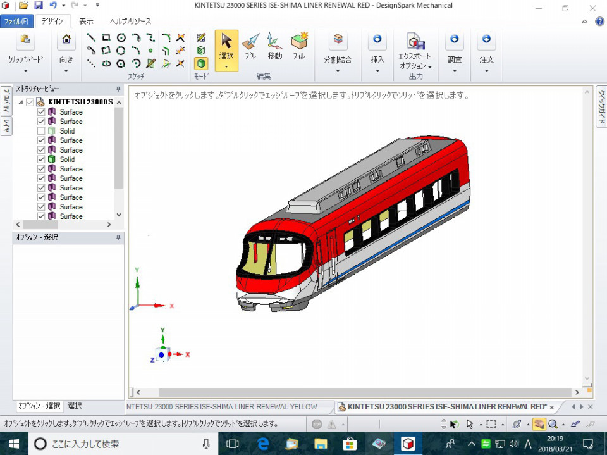Screen dimensions: 607x455
Task: Switch to 3D mode icon
Action: 201,63
